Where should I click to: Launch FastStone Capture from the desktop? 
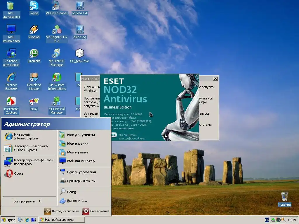[x=11, y=106]
